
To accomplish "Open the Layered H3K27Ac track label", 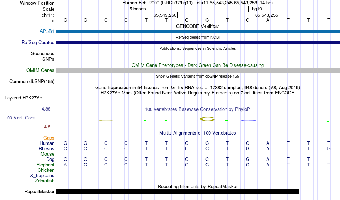I will (x=23, y=98).
